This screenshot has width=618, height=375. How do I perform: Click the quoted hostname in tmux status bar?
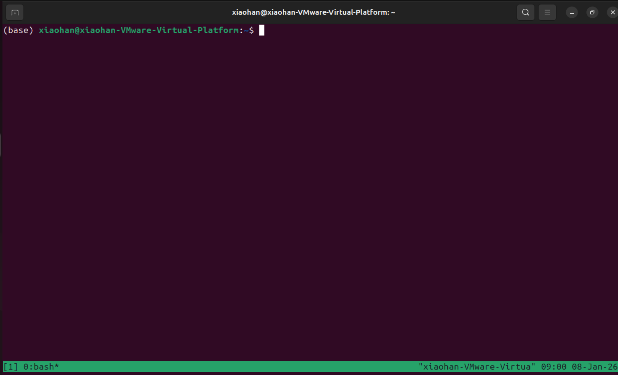click(x=477, y=367)
